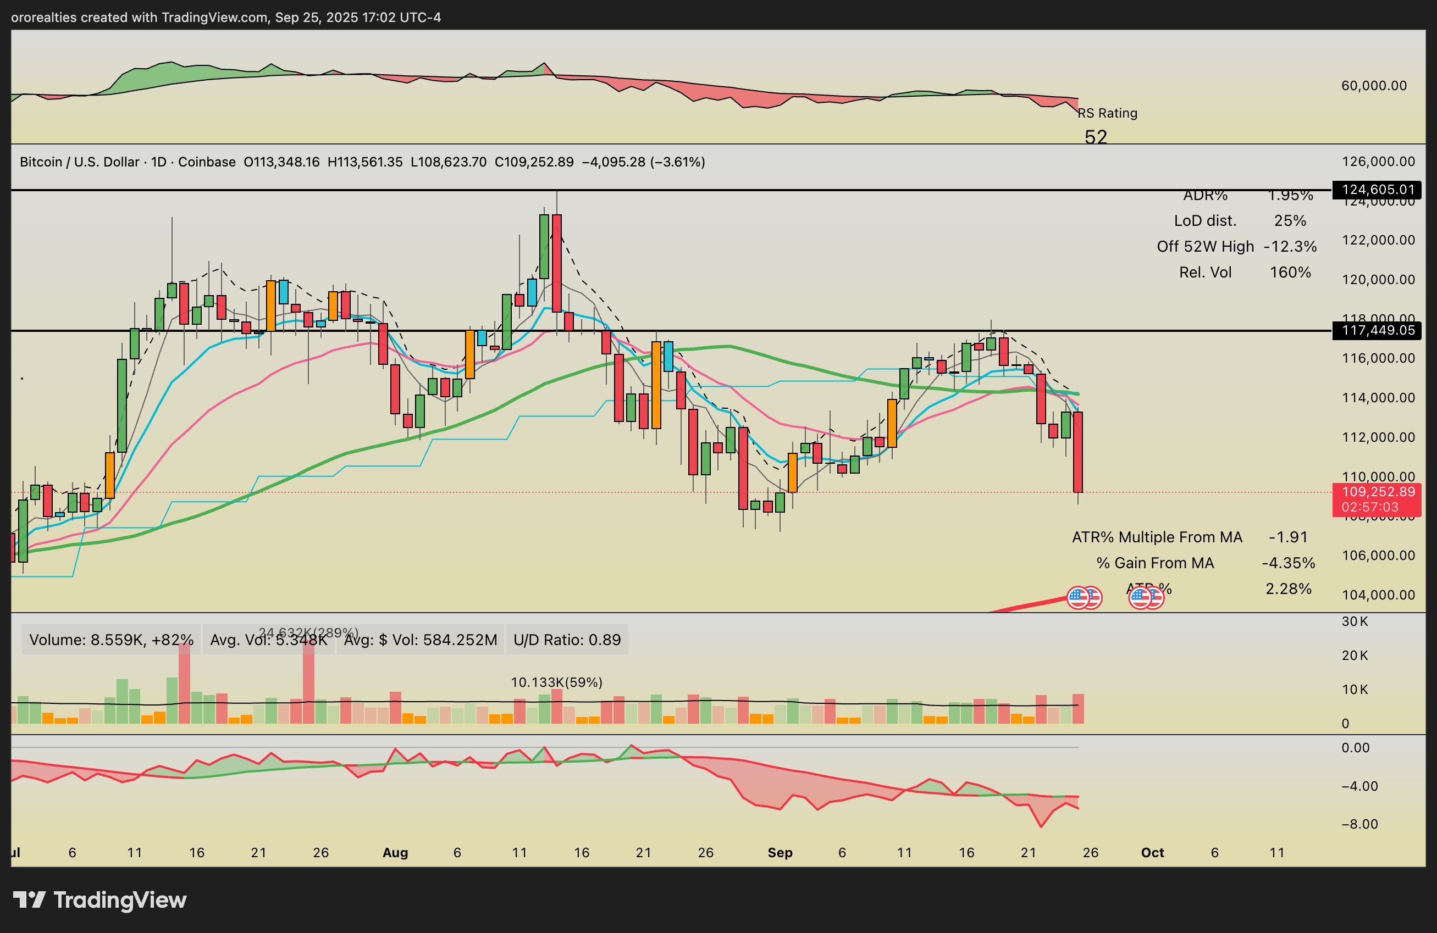Viewport: 1437px width, 933px height.
Task: Click the Aug label on the time axis
Action: click(395, 853)
